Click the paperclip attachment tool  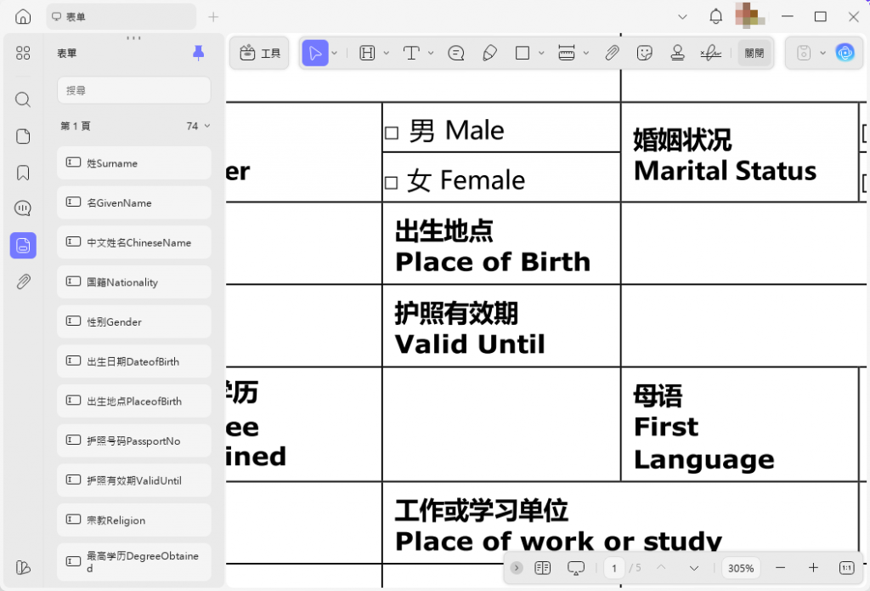point(612,53)
